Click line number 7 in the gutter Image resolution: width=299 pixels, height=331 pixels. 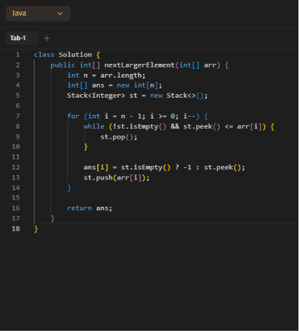[18, 116]
